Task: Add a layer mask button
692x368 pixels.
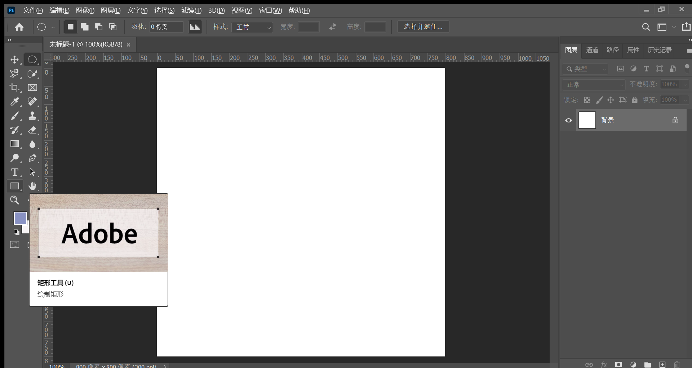Action: 619,364
